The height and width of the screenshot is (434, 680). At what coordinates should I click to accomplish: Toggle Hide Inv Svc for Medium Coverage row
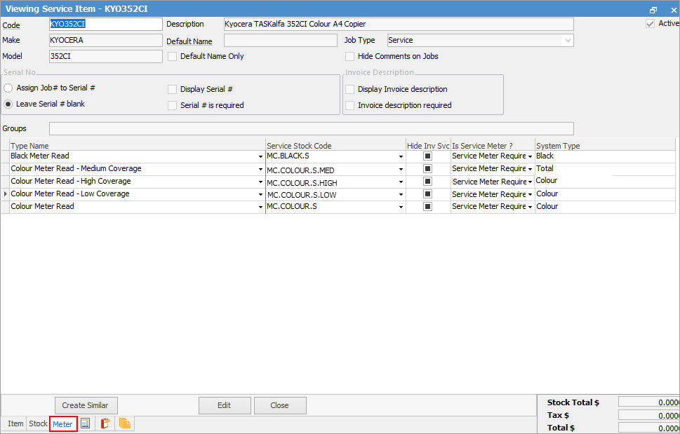coord(428,168)
